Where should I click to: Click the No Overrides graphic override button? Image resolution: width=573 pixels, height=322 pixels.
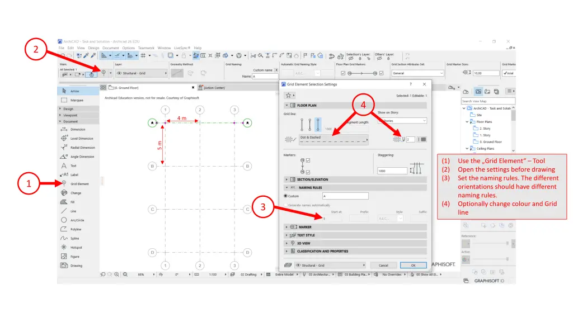coord(392,274)
